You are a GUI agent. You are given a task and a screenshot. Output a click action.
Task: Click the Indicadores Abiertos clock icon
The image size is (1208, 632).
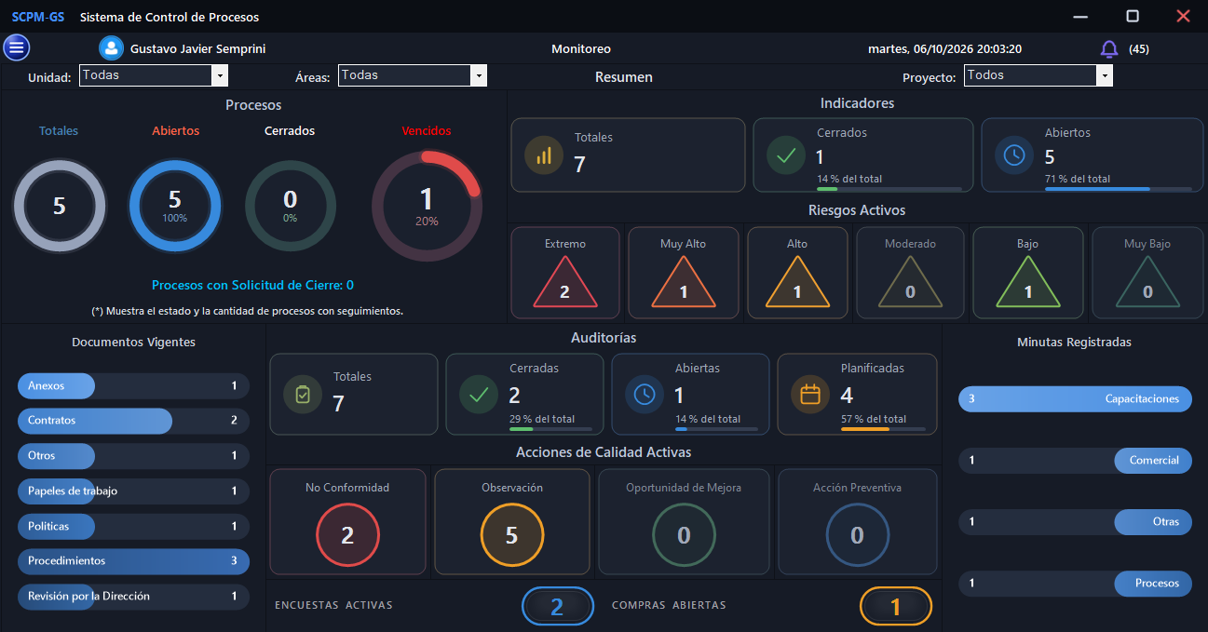click(1014, 155)
